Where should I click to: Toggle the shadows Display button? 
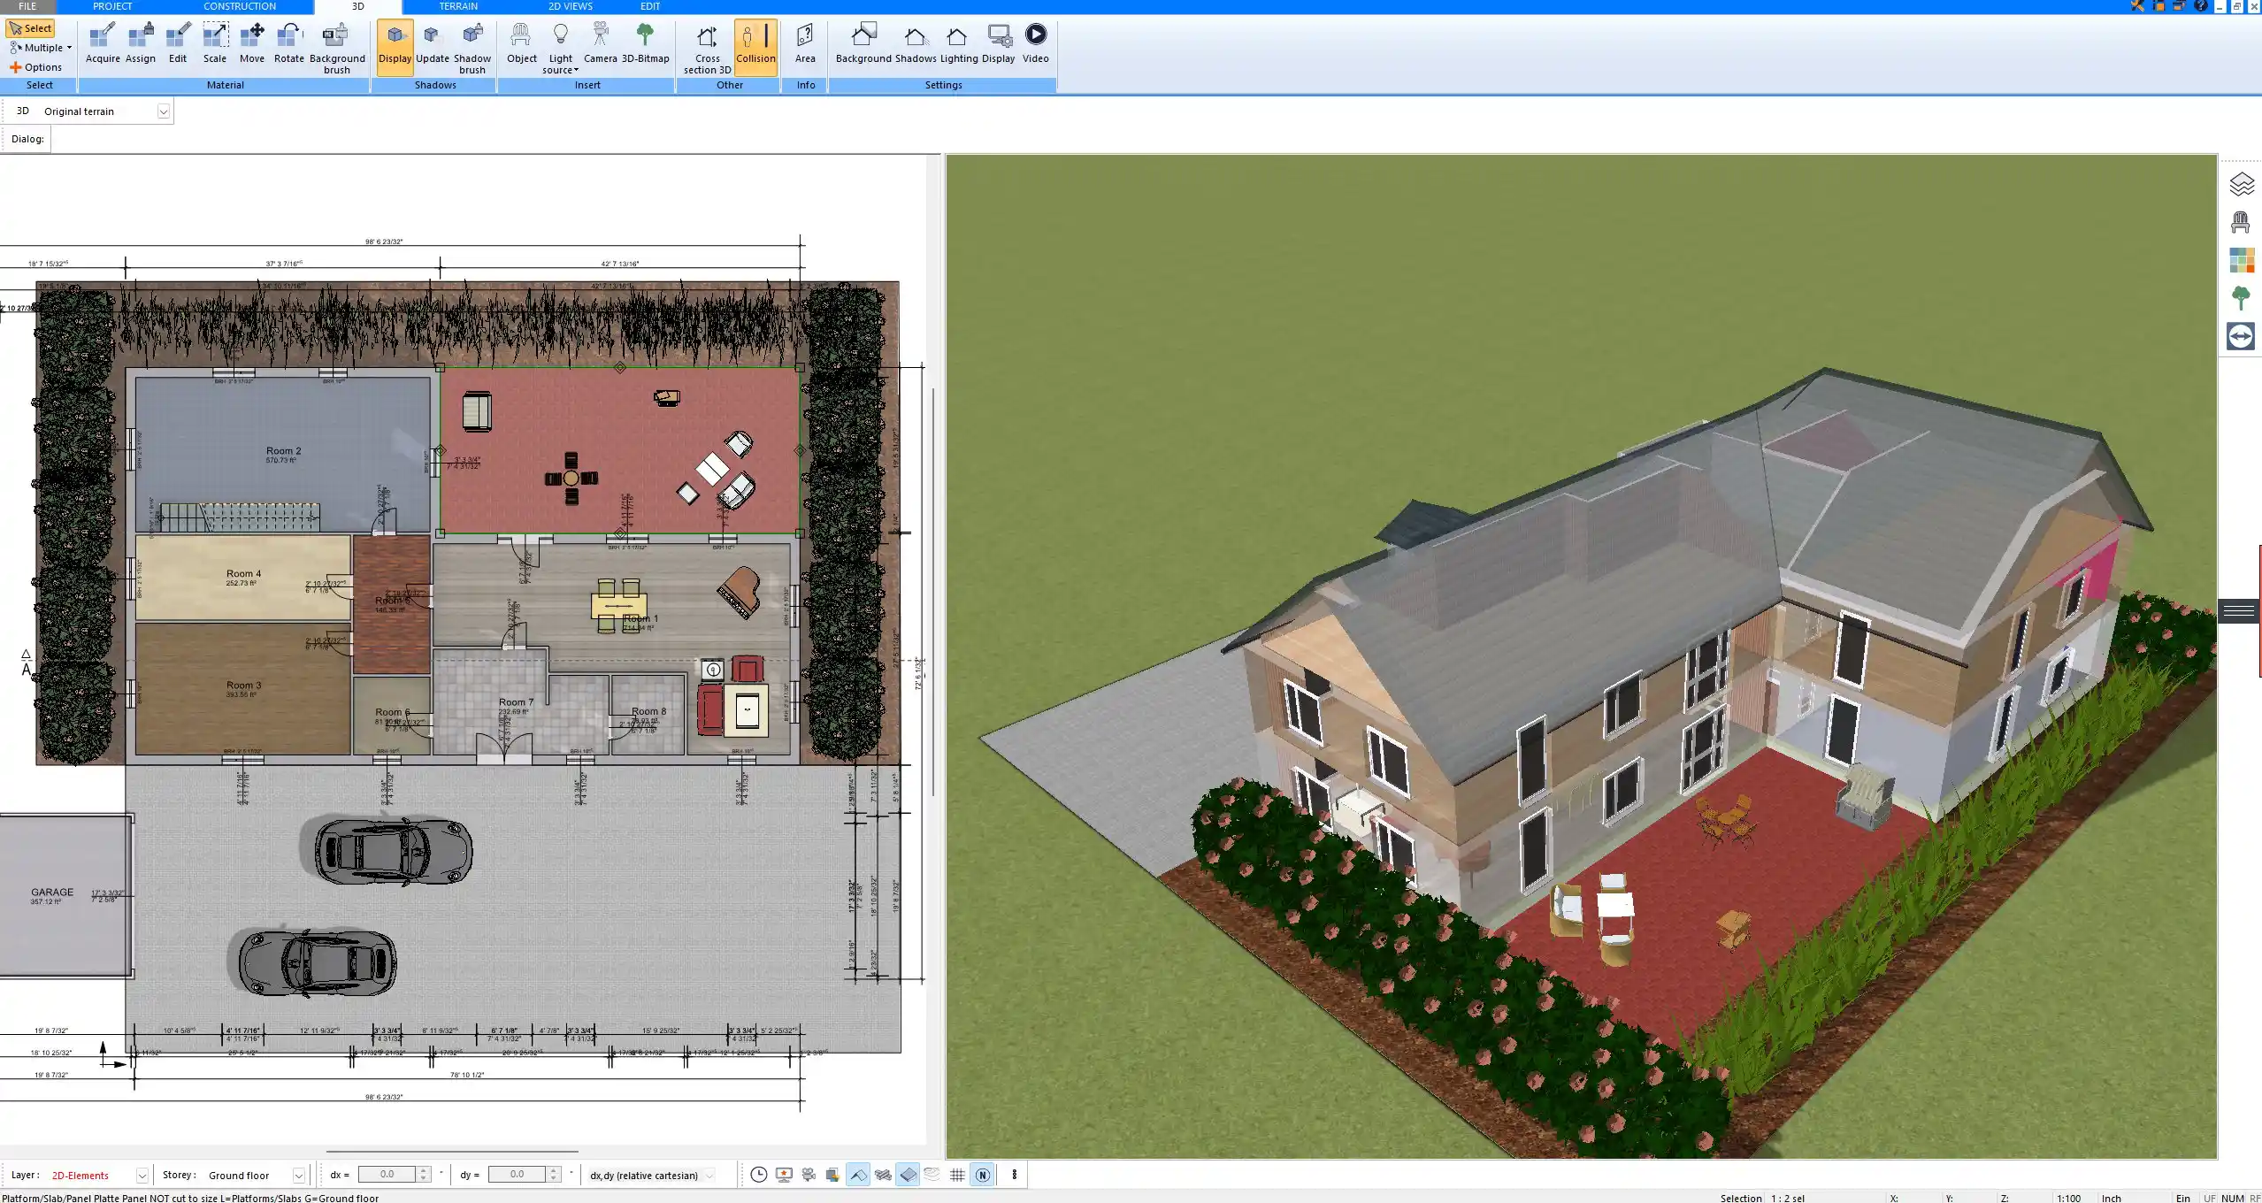pyautogui.click(x=395, y=44)
